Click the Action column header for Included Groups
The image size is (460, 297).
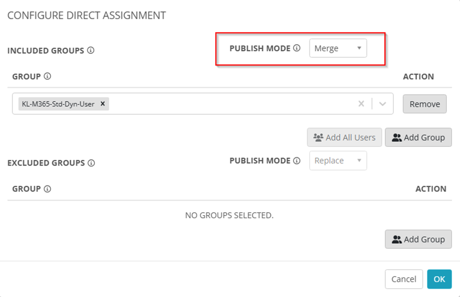coord(418,76)
